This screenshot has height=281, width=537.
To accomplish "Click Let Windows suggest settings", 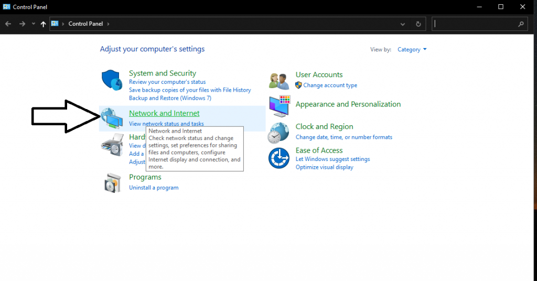I will pos(332,159).
